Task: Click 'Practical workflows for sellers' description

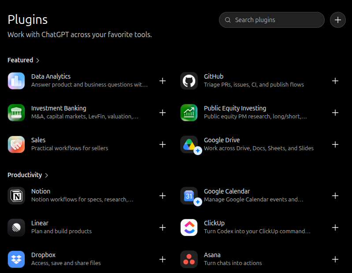Action: pos(70,148)
